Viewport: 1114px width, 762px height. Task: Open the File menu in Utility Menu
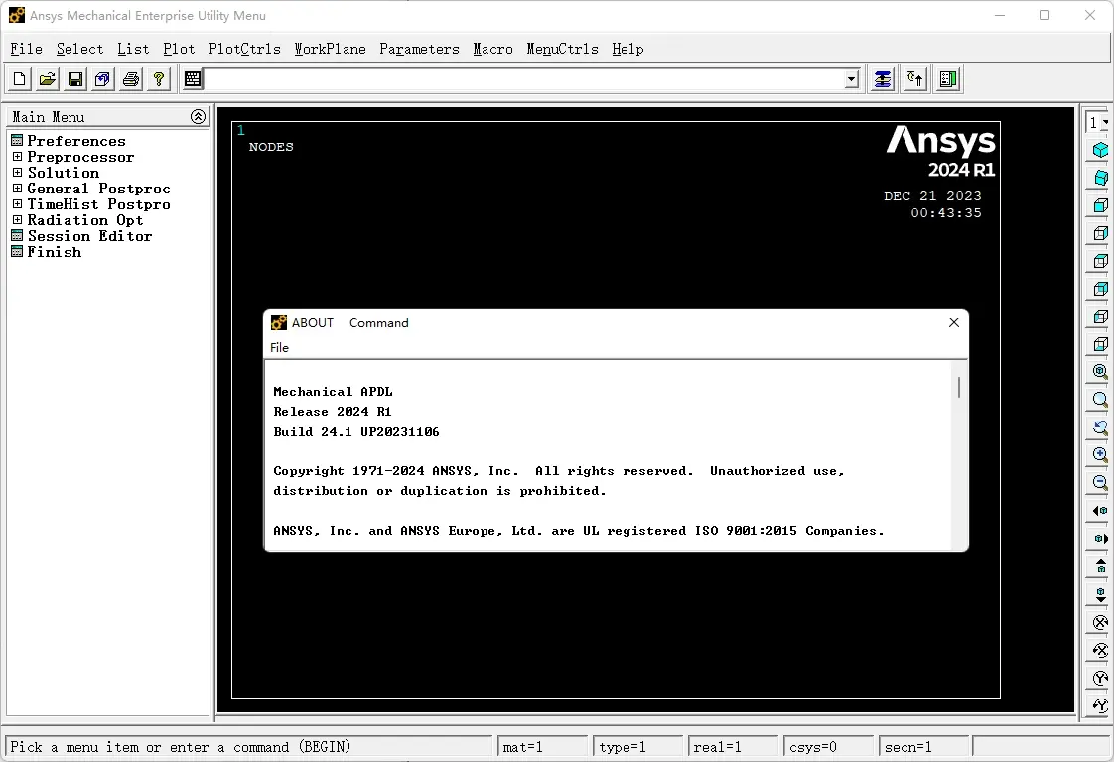(26, 49)
